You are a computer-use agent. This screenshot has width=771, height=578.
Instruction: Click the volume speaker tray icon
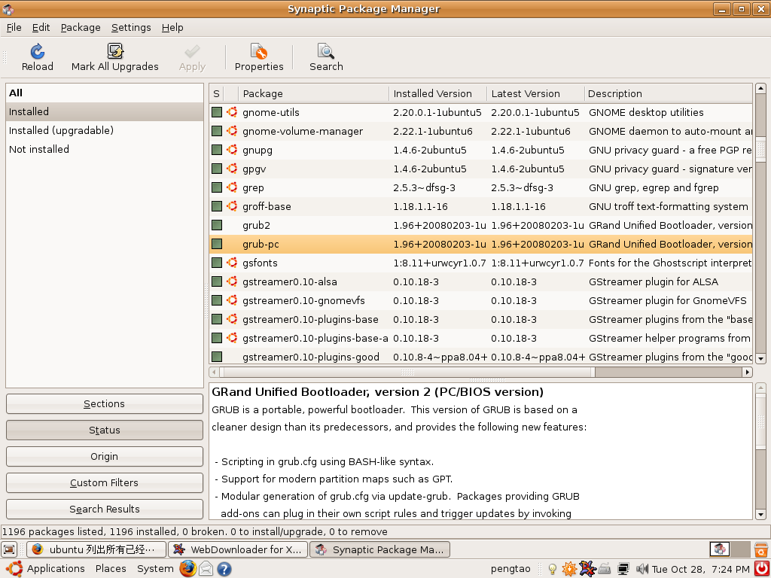[x=641, y=569]
